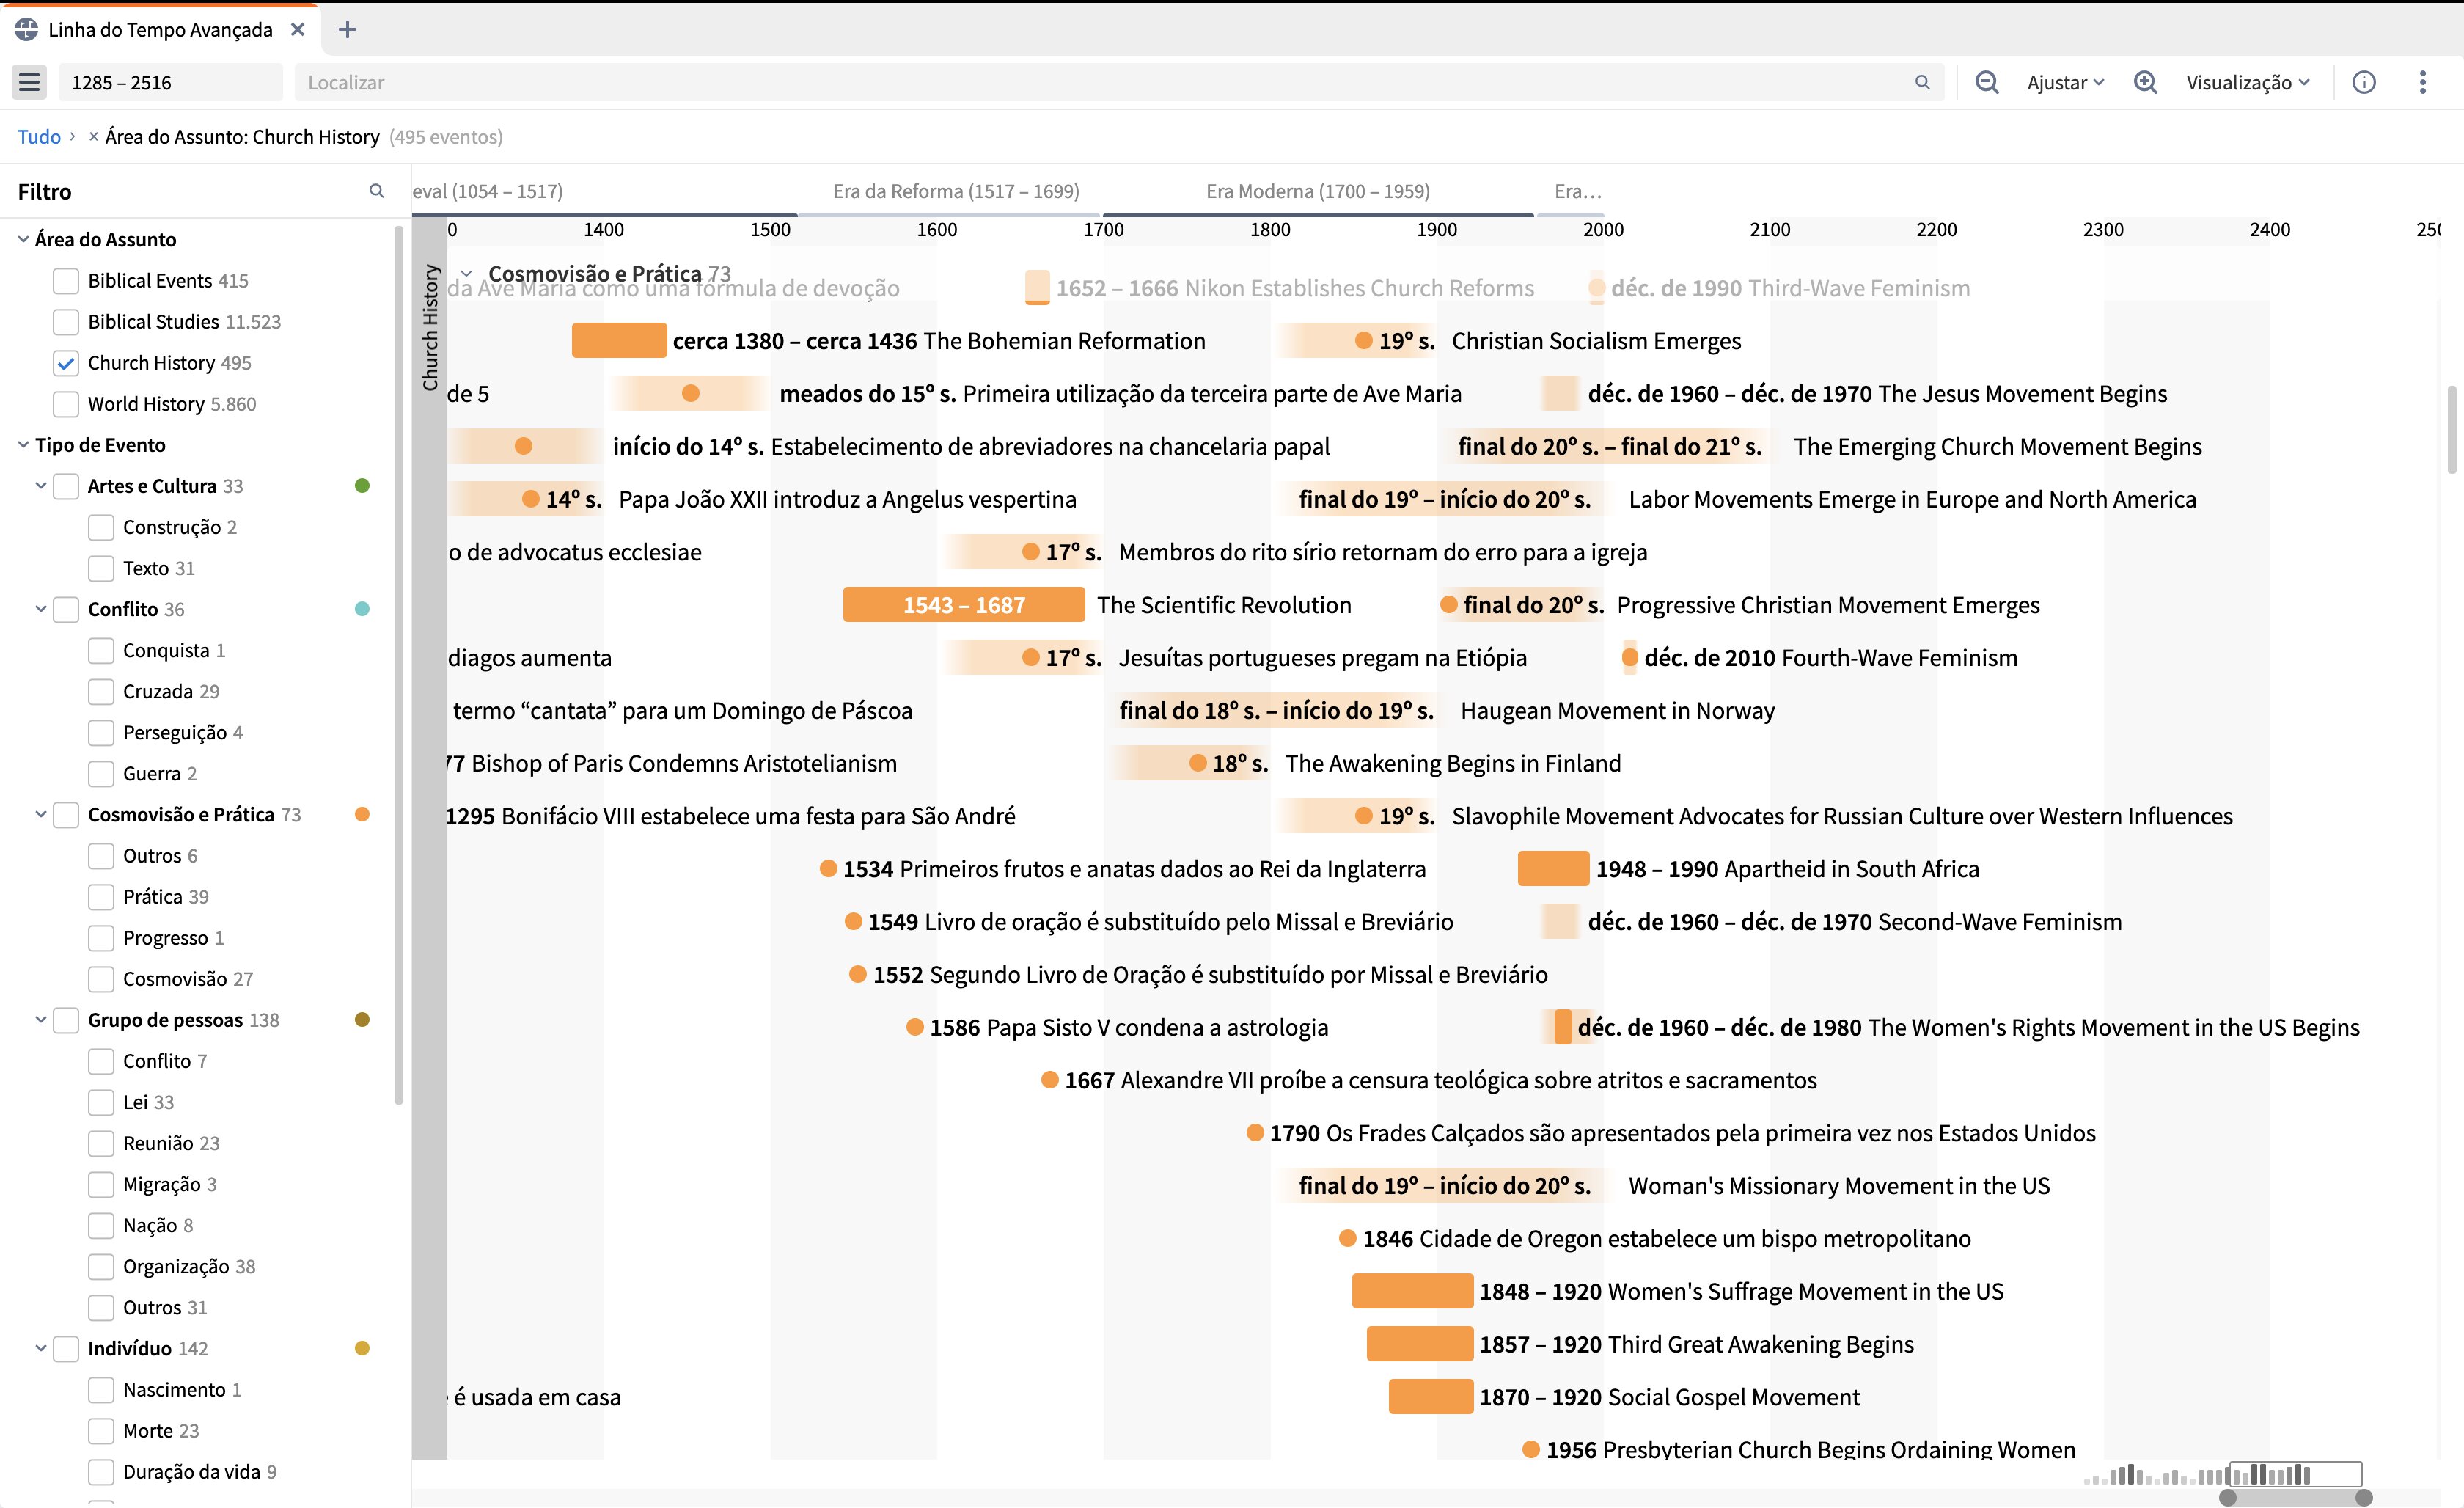Image resolution: width=2464 pixels, height=1508 pixels.
Task: Collapse Cosmovisão e Prática timeline row header
Action: pyautogui.click(x=466, y=273)
